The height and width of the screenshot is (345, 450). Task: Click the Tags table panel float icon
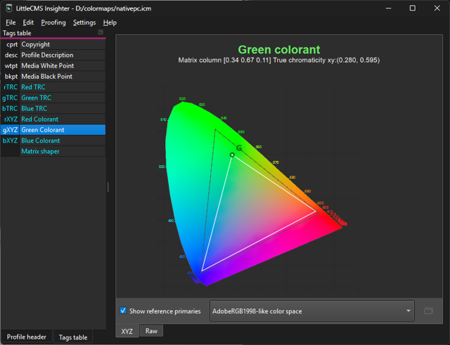coord(101,33)
